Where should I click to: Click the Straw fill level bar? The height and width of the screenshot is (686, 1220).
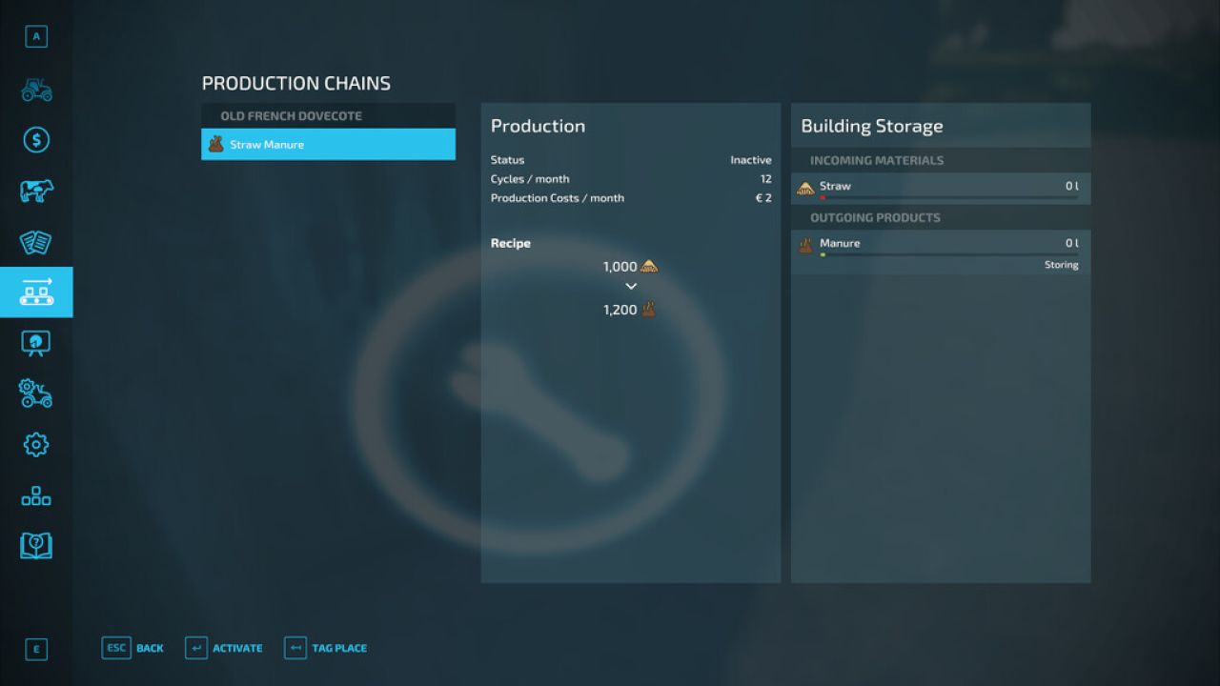[x=949, y=198]
